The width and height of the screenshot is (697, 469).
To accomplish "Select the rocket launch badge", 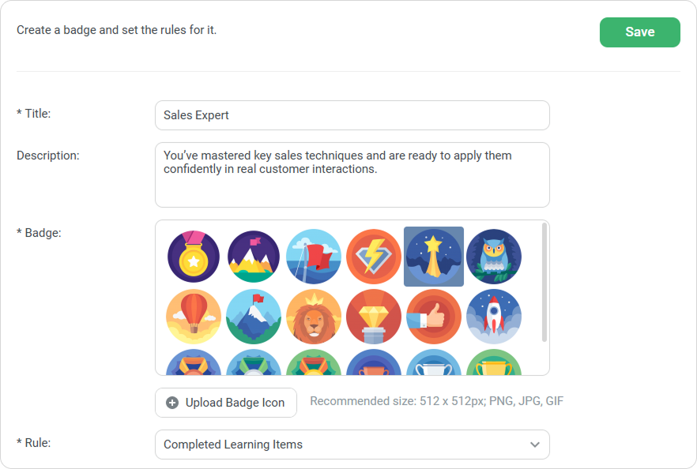I will (x=494, y=317).
